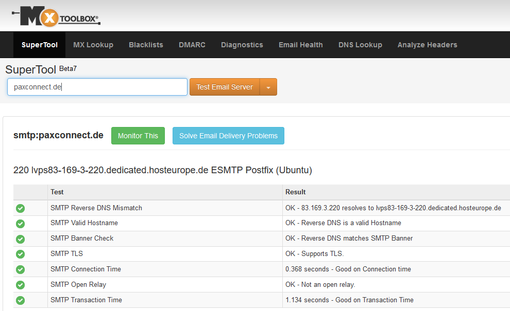The width and height of the screenshot is (510, 311).
Task: Select the Diagnostics tab
Action: coord(242,45)
